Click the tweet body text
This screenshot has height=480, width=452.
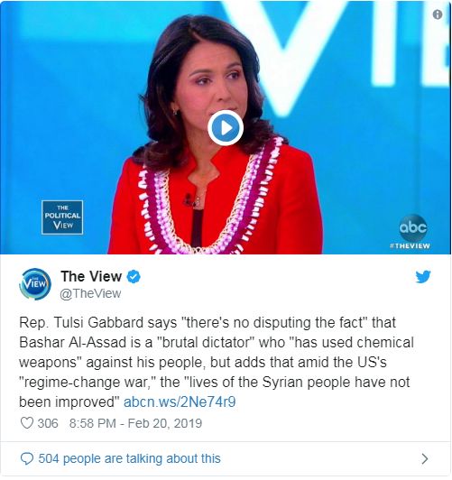pos(216,362)
